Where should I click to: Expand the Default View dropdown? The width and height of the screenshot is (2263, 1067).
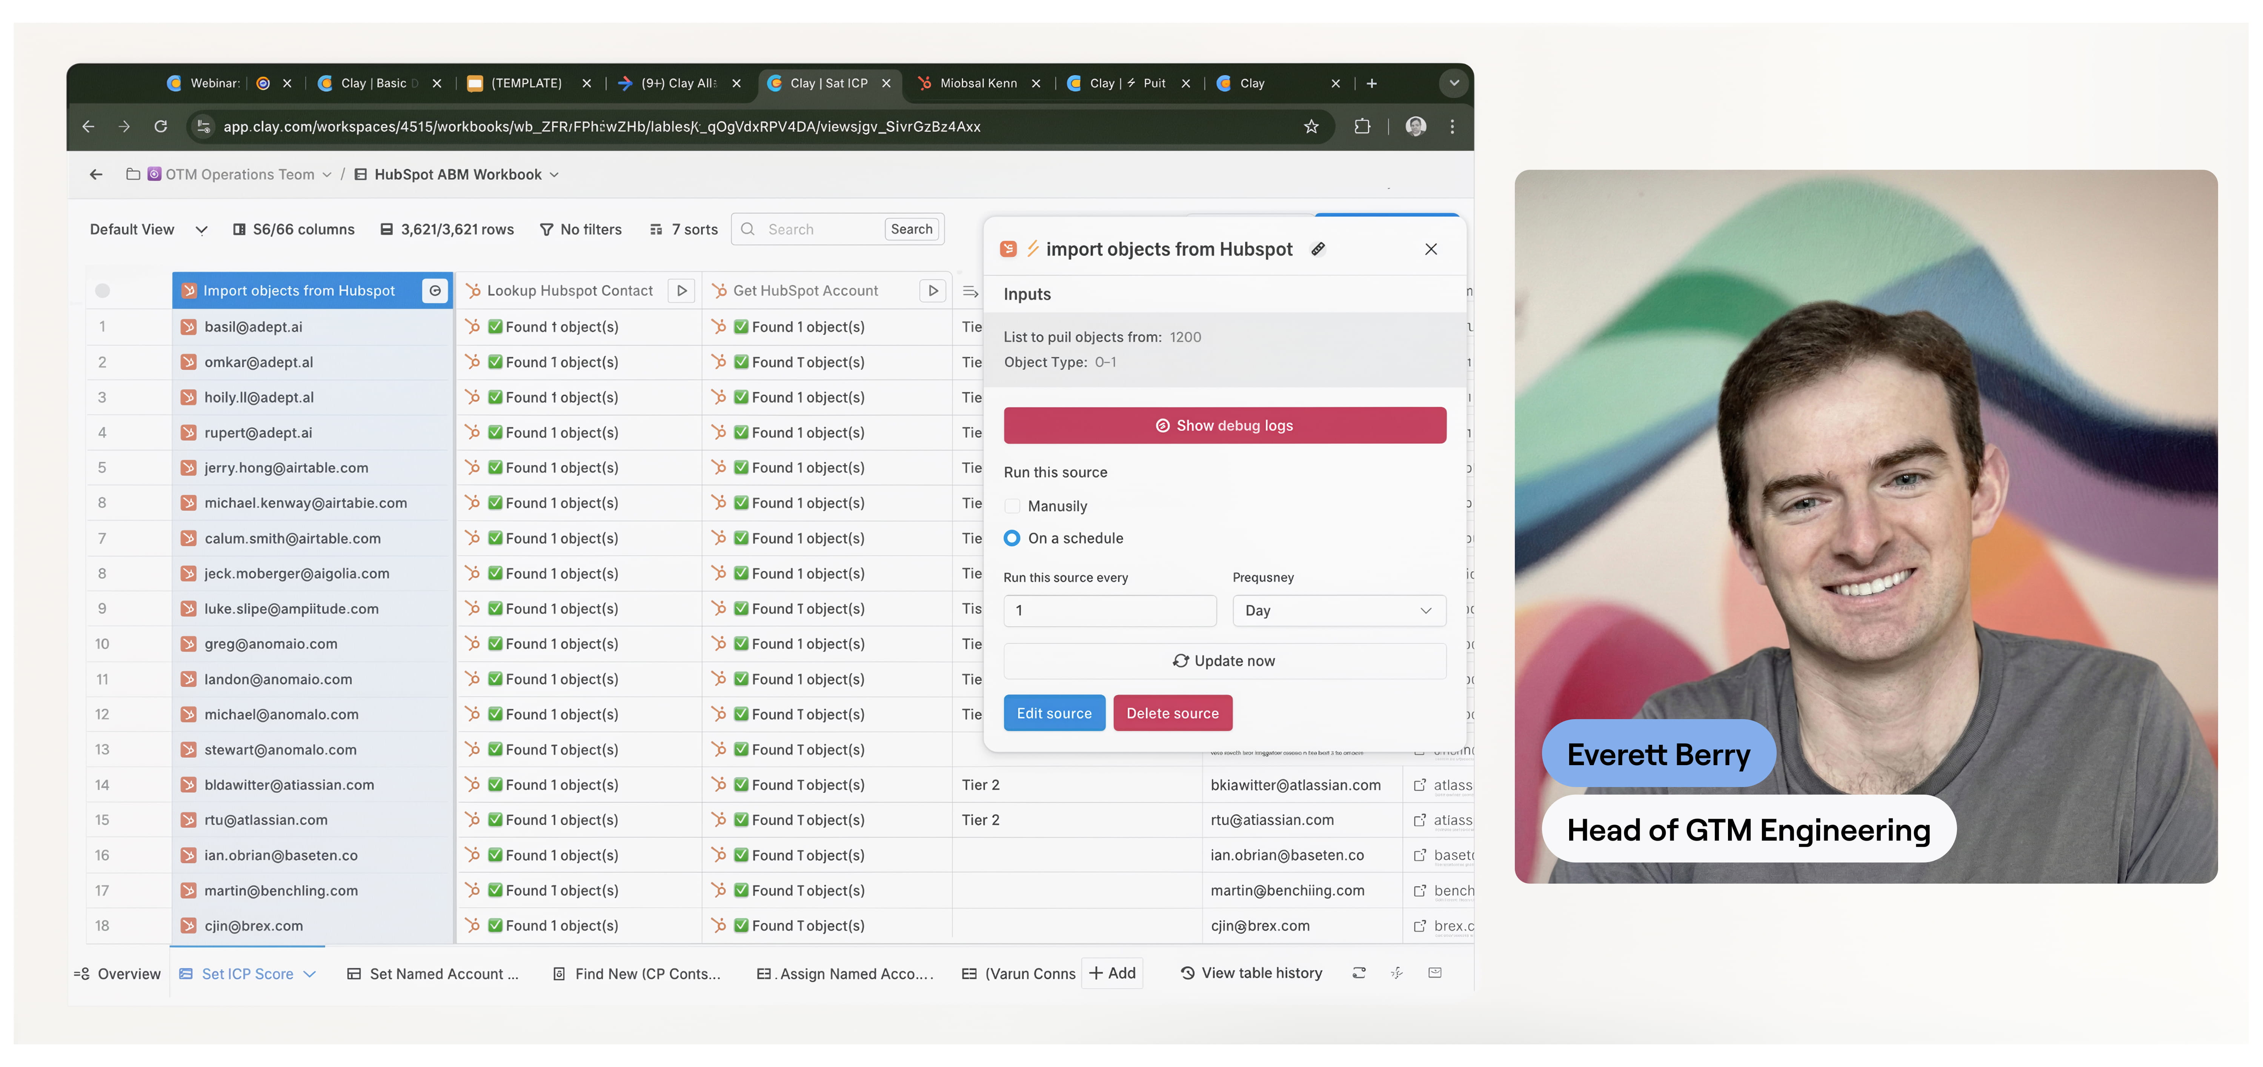tap(201, 230)
